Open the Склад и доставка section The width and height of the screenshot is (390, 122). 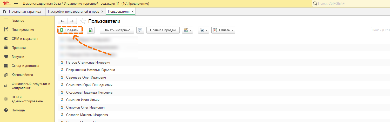[x=25, y=66]
